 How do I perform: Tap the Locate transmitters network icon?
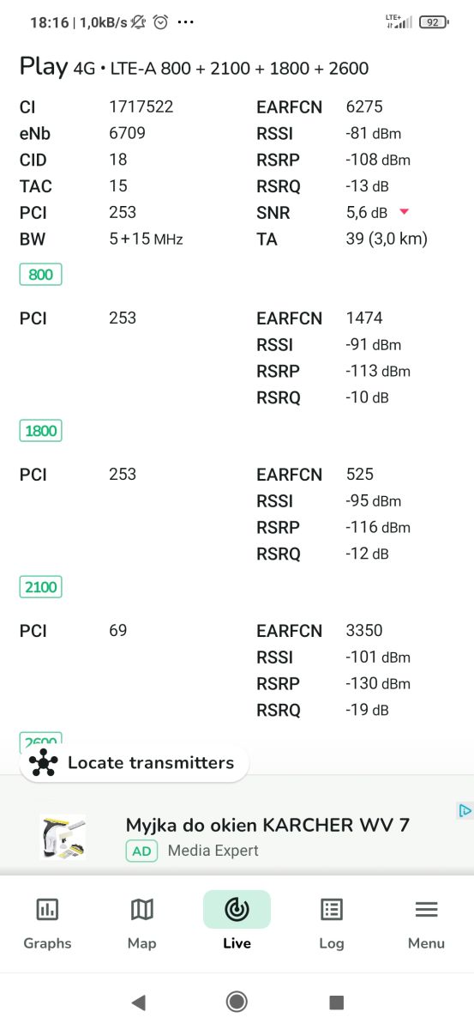coord(43,762)
